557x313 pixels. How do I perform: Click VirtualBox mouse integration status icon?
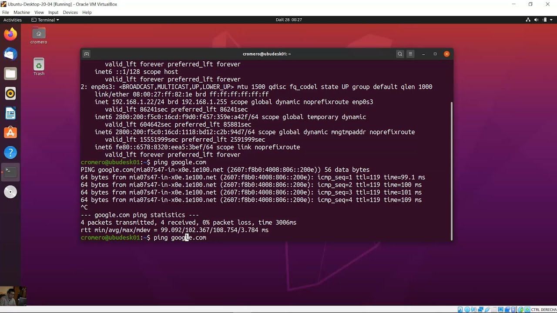520,310
